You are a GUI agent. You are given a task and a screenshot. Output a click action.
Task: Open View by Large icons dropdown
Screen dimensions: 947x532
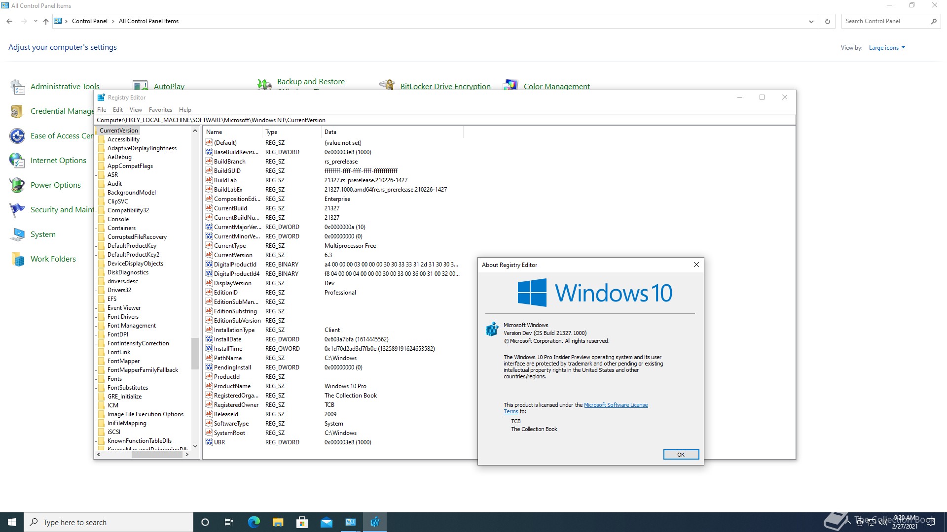(887, 48)
